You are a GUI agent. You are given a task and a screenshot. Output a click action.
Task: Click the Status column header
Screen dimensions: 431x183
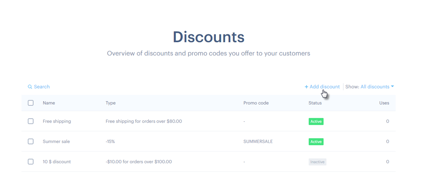pos(315,103)
